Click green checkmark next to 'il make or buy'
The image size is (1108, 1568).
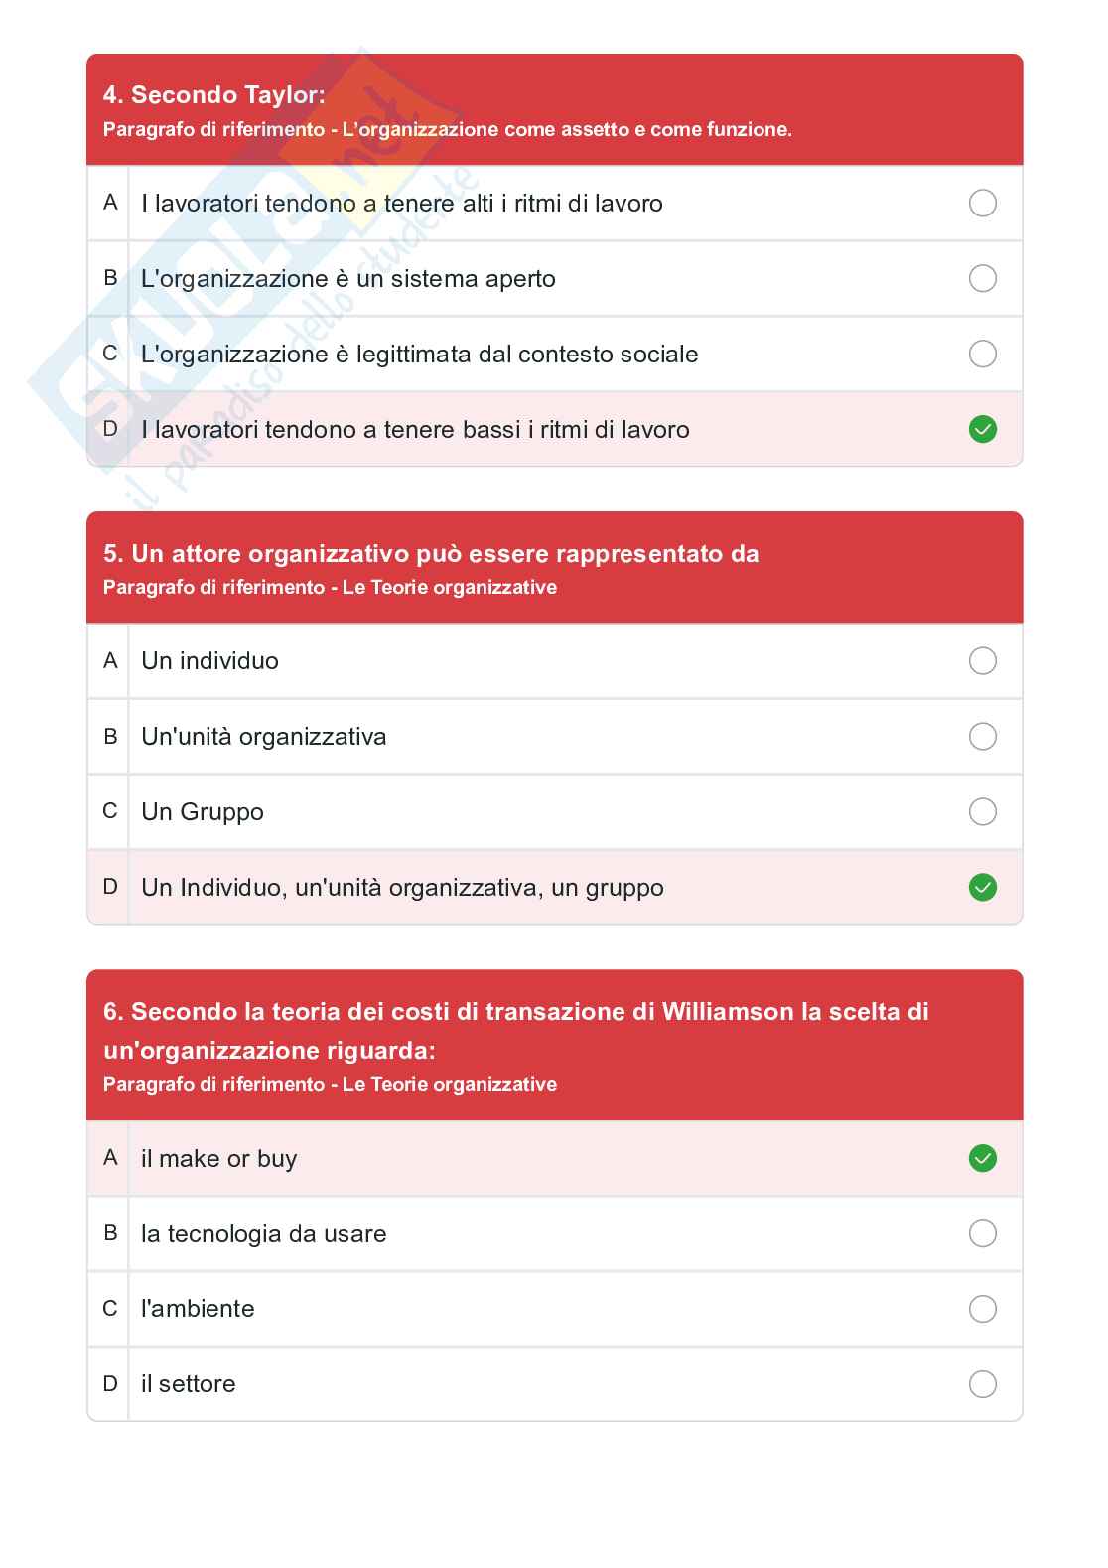(982, 1158)
